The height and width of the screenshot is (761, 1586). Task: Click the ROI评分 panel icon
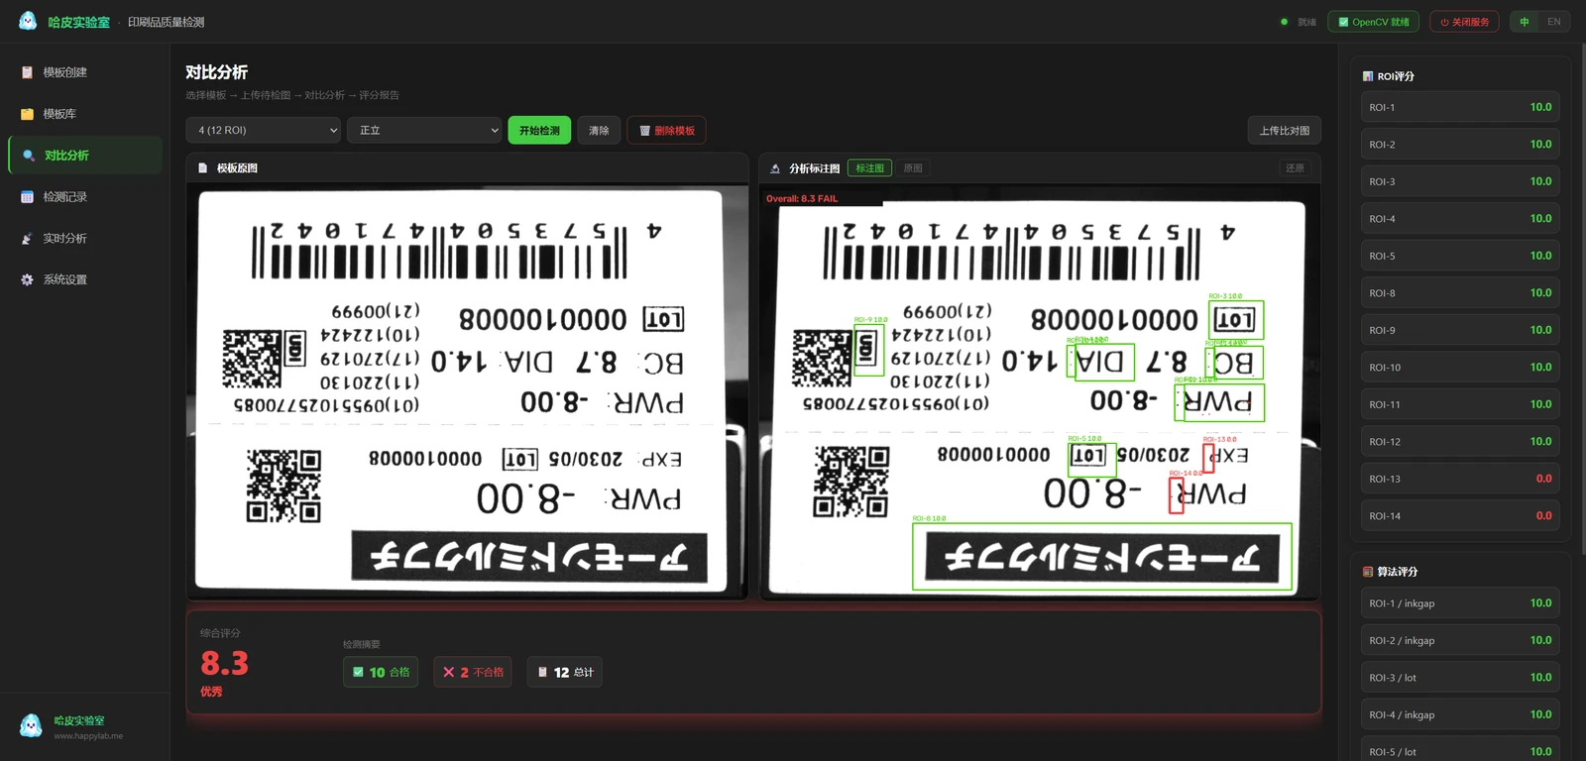coord(1368,76)
